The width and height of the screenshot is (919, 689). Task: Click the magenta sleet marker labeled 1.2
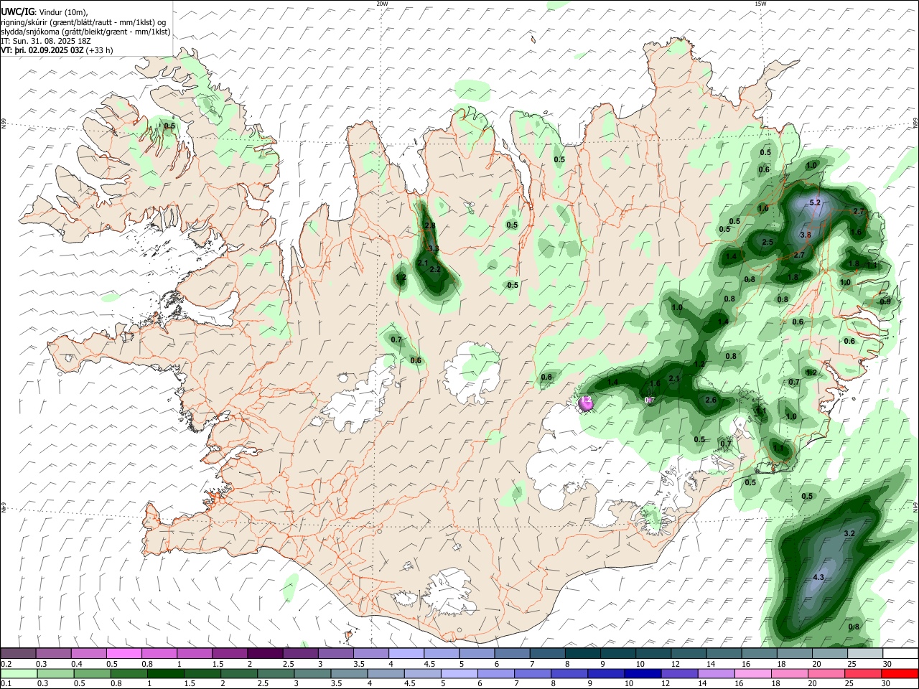(x=587, y=403)
